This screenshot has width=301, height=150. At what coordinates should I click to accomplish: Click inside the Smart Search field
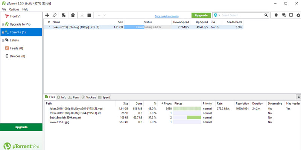click(242, 15)
